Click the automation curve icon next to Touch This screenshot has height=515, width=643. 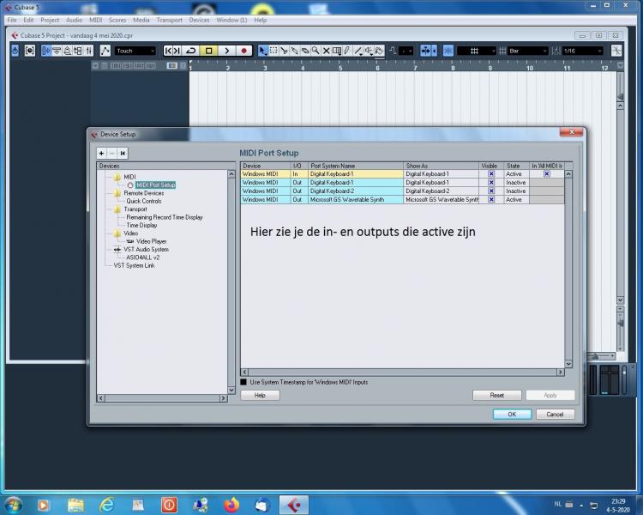[x=105, y=51]
